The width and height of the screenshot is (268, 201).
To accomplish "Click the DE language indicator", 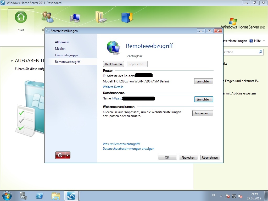I will [214, 195].
